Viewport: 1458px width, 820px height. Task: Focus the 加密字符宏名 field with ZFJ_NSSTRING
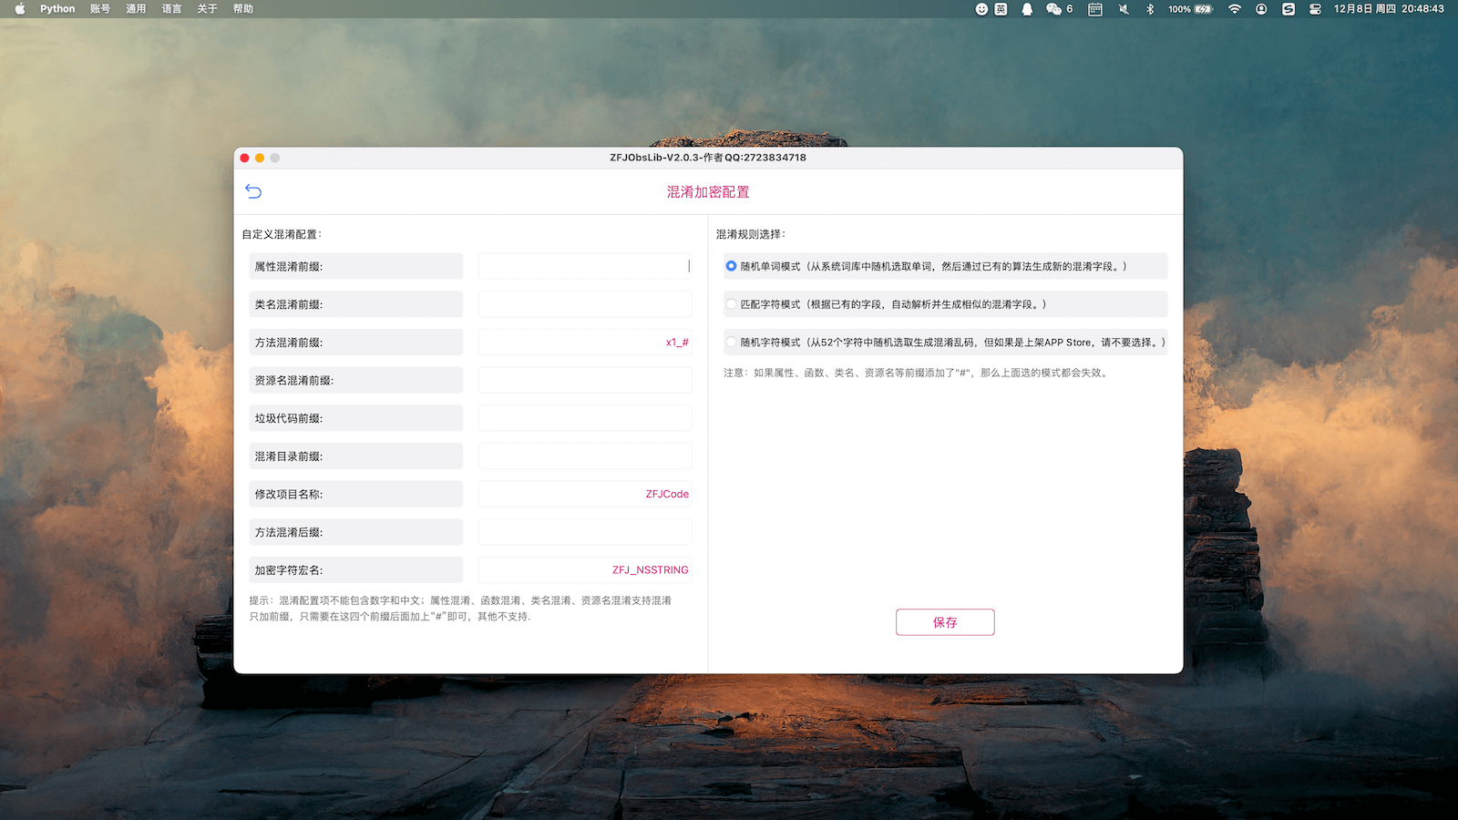click(585, 570)
